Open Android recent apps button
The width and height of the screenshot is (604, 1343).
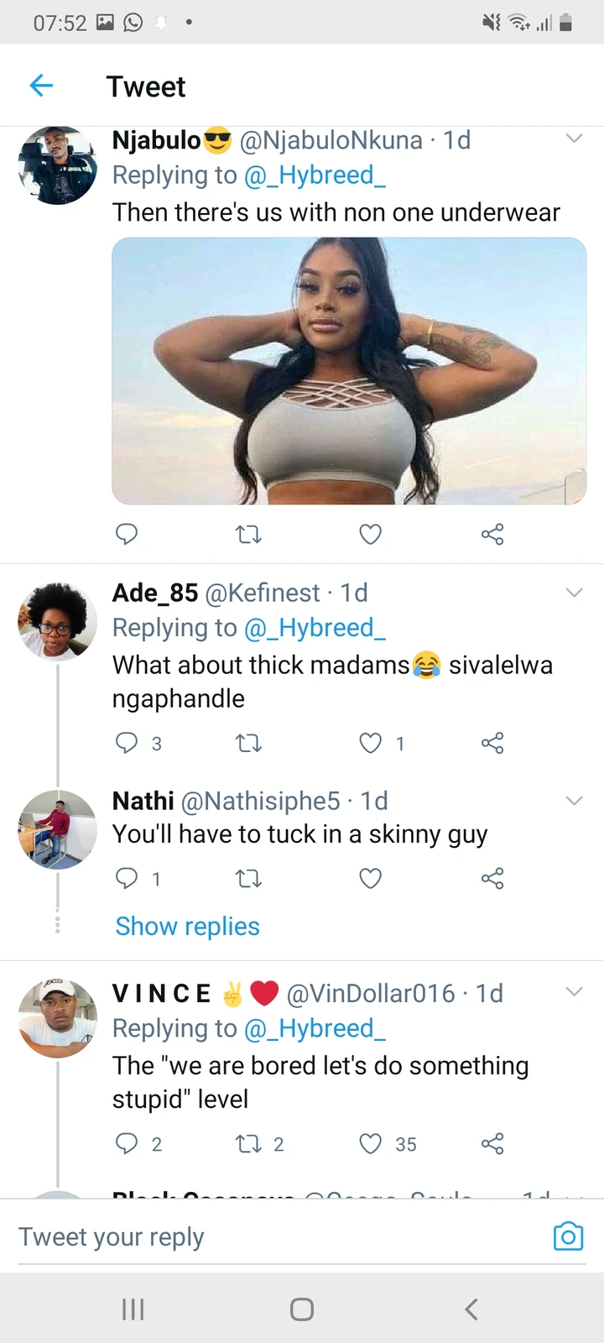click(x=133, y=1309)
